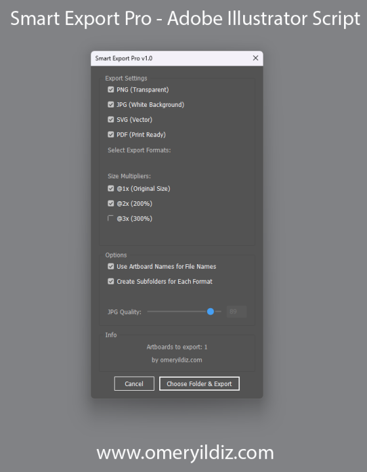The height and width of the screenshot is (472, 367).
Task: Toggle Use Artboard Names for File Names
Action: [111, 266]
